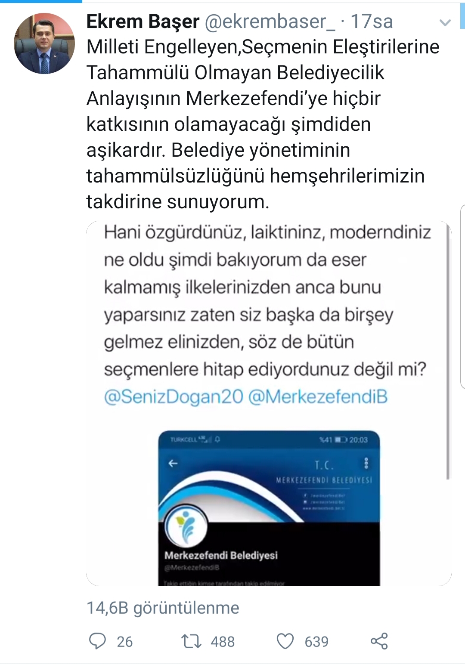Image resolution: width=465 pixels, height=668 pixels.
Task: Open Ekrem Başer display name
Action: 143,21
